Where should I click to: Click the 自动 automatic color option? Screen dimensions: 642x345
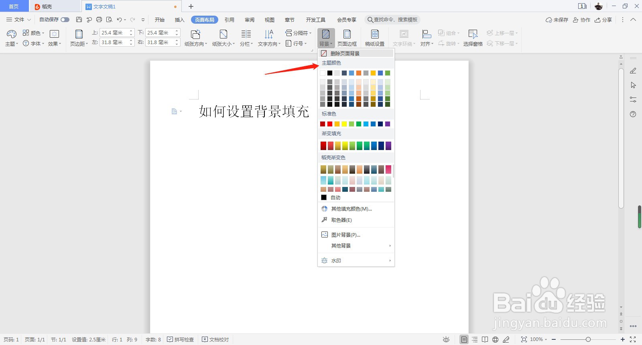(356, 197)
